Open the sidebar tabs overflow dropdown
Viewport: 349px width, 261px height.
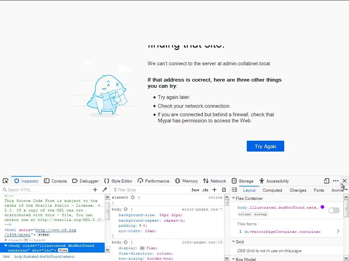(x=347, y=190)
